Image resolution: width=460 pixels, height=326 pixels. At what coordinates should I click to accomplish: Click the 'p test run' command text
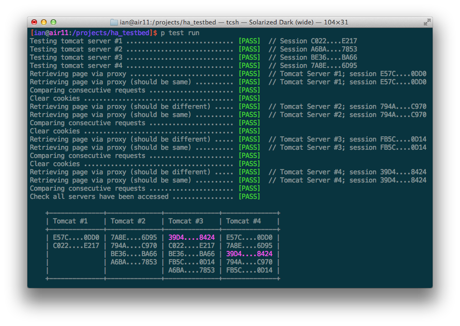pos(180,33)
